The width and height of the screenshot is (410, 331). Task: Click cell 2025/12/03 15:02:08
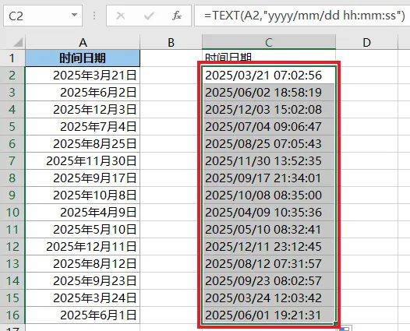click(269, 110)
